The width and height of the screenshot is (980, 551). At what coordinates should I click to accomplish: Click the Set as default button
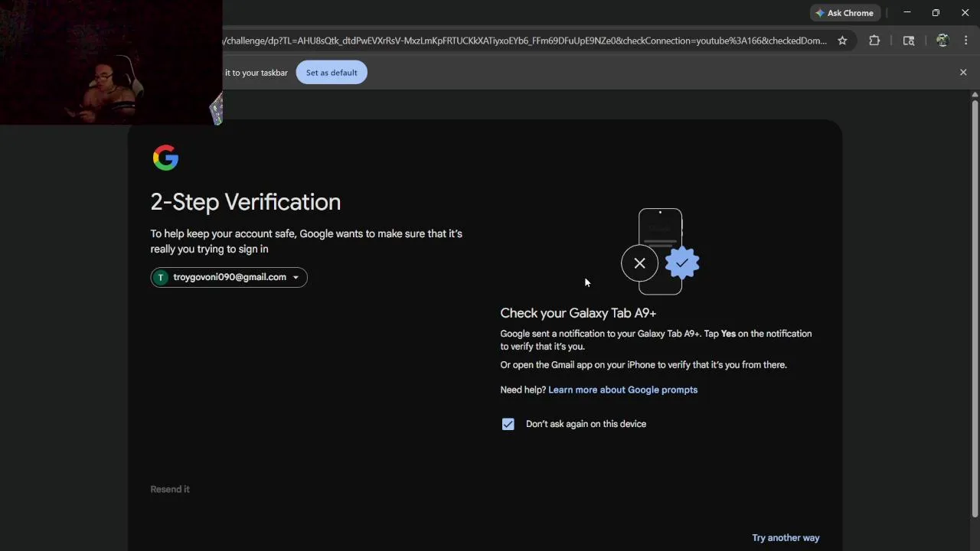click(x=332, y=73)
